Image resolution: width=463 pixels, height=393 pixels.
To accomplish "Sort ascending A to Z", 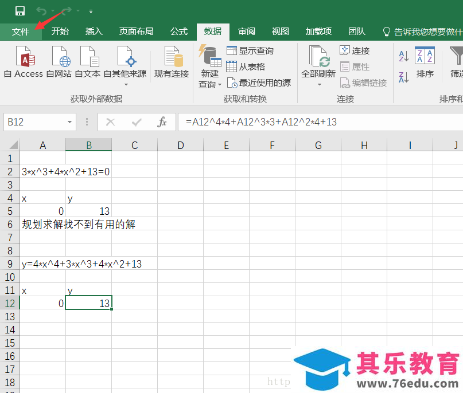I will click(x=404, y=56).
